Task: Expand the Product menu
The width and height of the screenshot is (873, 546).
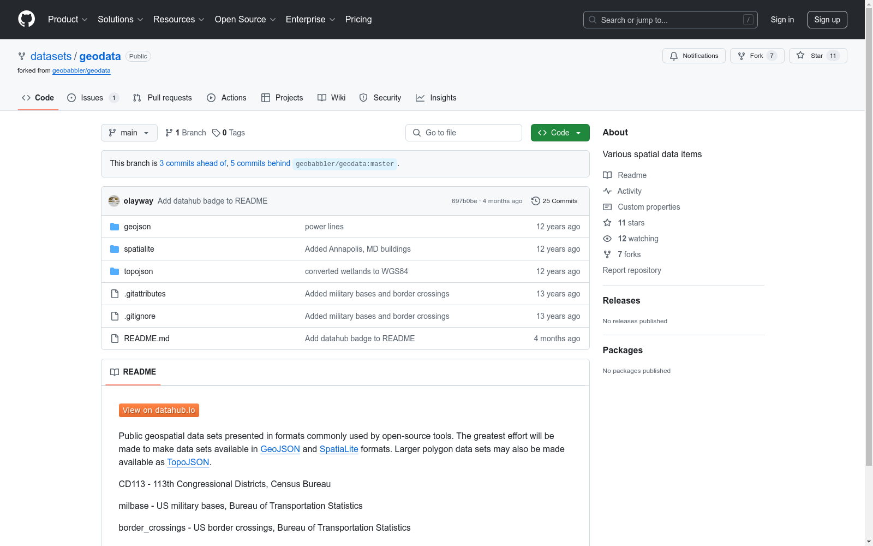Action: click(x=68, y=19)
